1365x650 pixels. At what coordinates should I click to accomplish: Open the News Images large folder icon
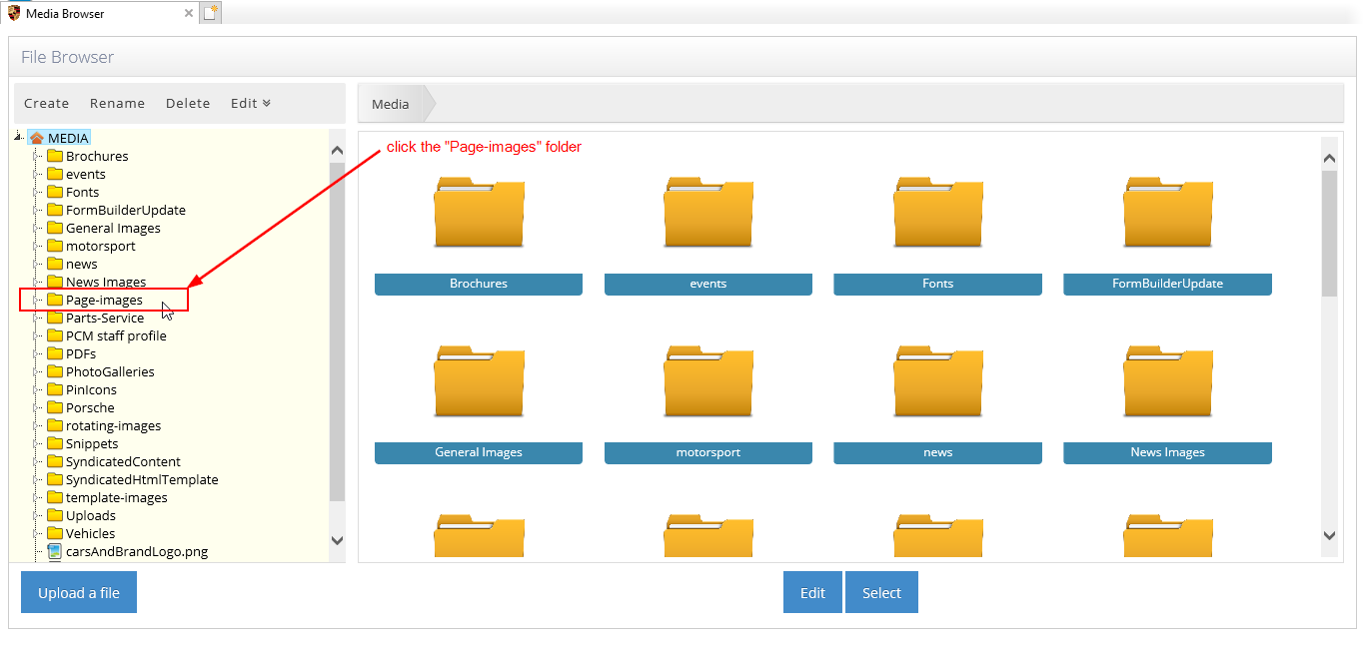pos(1167,382)
